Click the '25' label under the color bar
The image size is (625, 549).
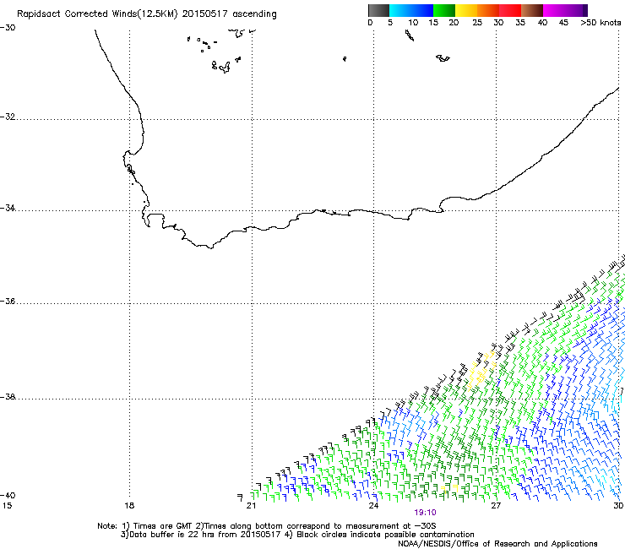pos(477,23)
